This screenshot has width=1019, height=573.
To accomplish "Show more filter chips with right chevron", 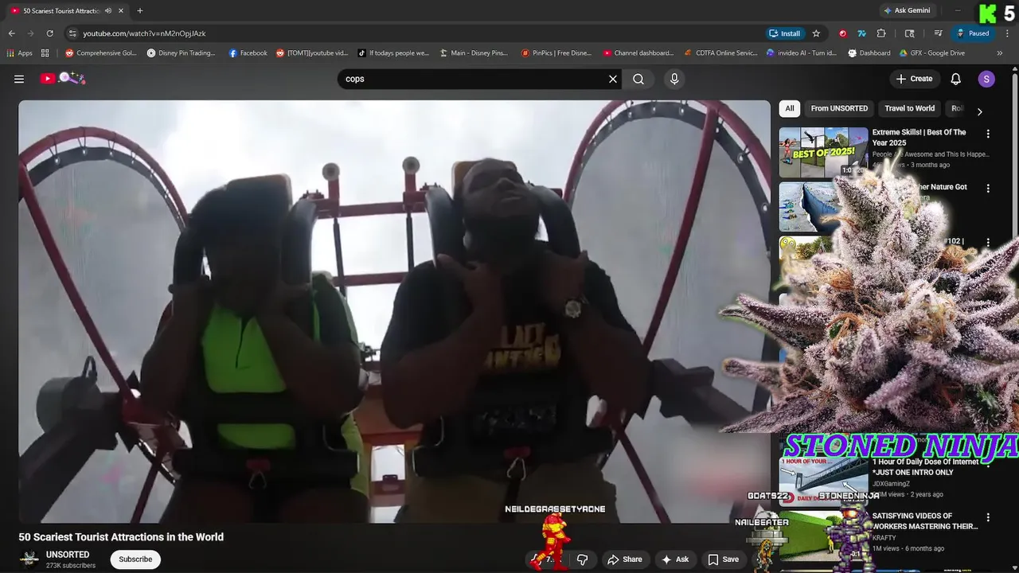I will point(979,111).
